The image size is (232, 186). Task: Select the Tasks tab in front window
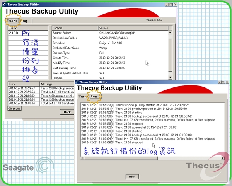[x=83, y=96]
